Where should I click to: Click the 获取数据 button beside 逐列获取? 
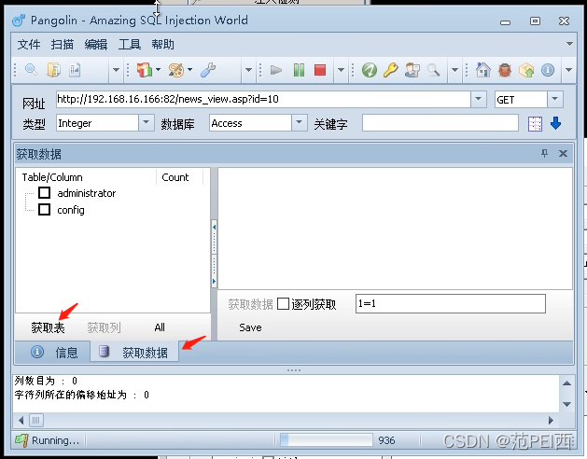pos(250,304)
